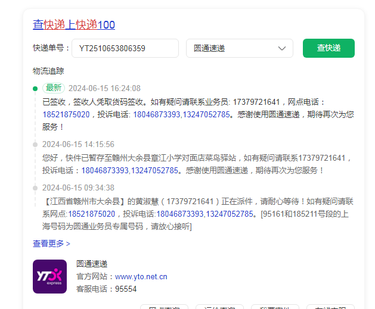This screenshot has height=309, width=375.
Task: Focus the tracking number field YT2510653806359
Action: point(125,48)
